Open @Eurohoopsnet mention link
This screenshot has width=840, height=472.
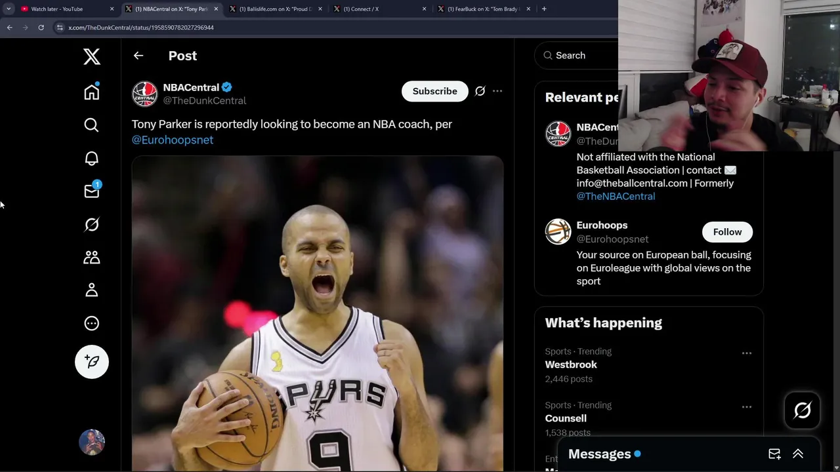click(173, 140)
